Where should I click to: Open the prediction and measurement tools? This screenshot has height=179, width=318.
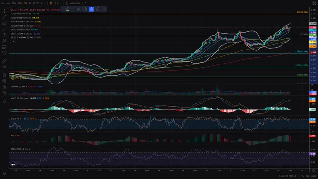pos(4,47)
